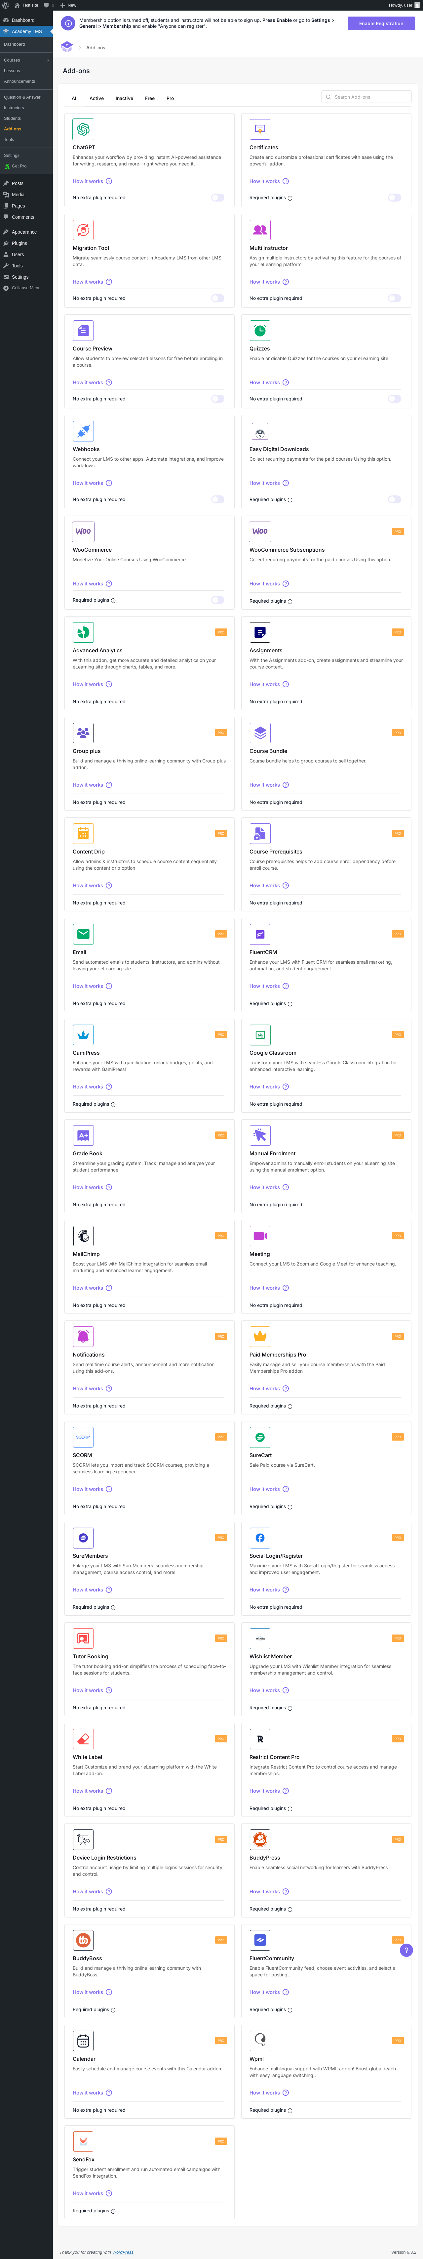Activate the Webhooks add-on toggle
Image resolution: width=423 pixels, height=2259 pixels.
pyautogui.click(x=217, y=500)
